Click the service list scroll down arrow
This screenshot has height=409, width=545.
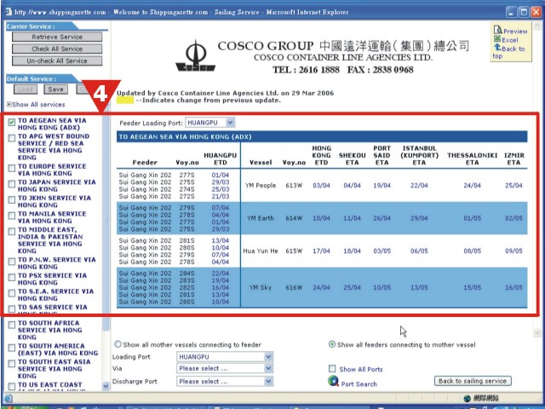[x=106, y=386]
